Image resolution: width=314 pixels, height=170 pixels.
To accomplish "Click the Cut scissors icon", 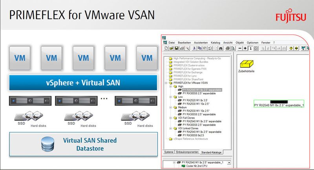I will (194, 48).
